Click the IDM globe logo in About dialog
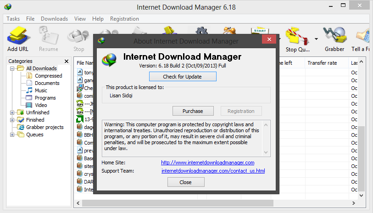 coord(109,60)
